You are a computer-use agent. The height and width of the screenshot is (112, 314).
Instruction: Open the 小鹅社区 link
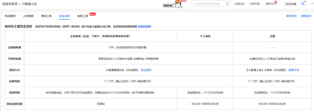pos(239,4)
